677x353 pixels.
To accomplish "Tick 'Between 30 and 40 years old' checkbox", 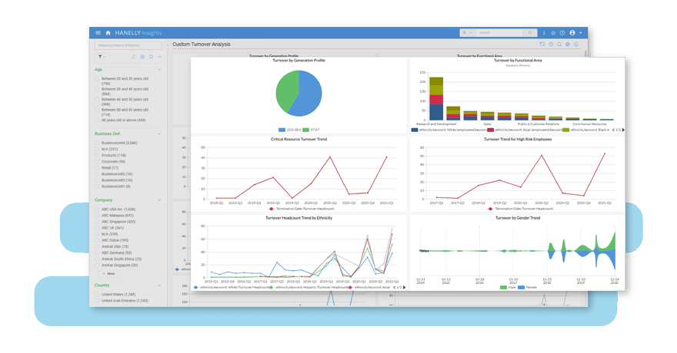I will 98,89.
